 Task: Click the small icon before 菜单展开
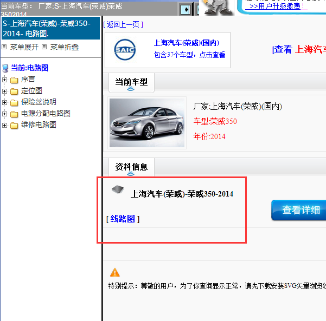click(4, 47)
